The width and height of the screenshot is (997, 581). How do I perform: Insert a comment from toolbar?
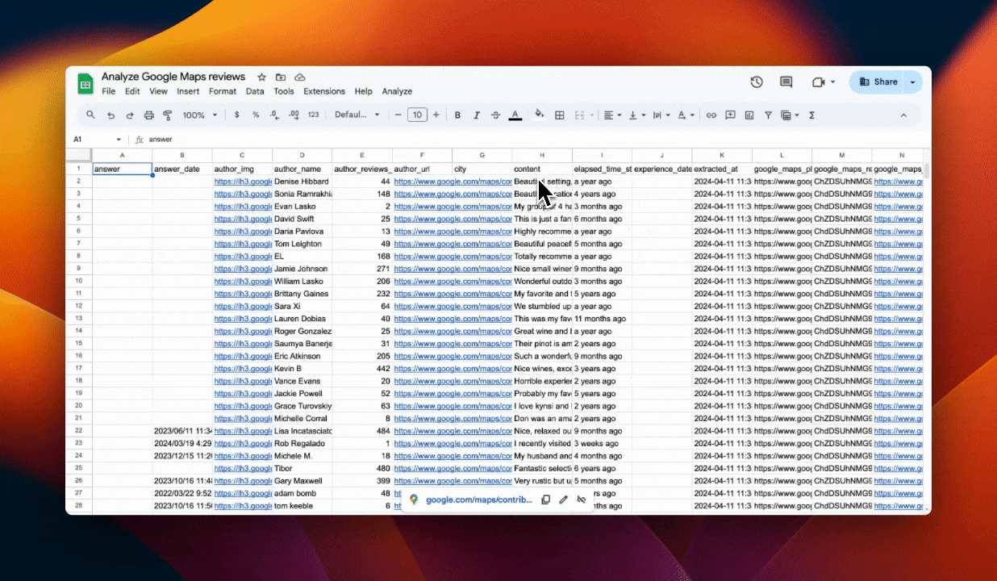[x=731, y=115]
